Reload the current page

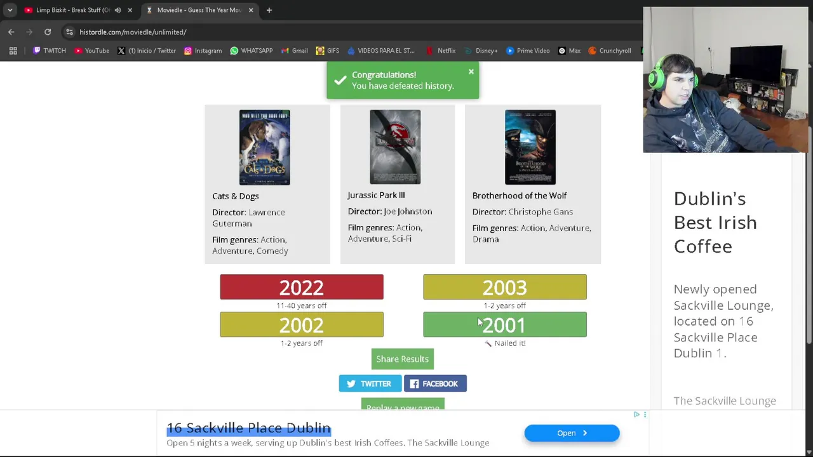[x=48, y=32]
